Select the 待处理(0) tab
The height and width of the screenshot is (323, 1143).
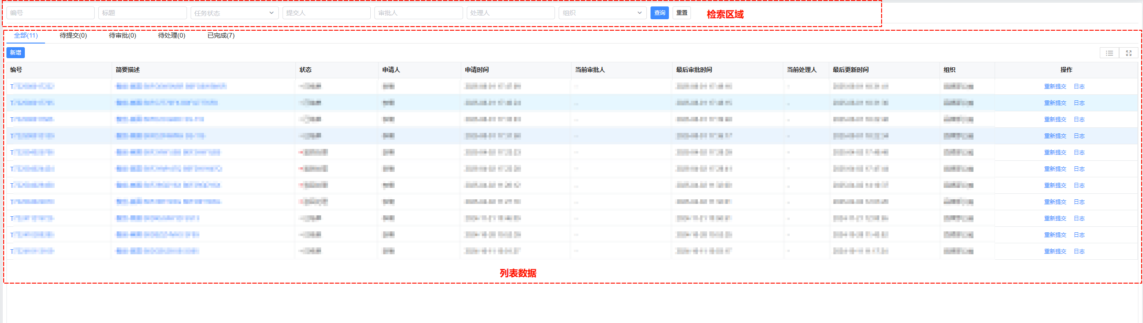pos(171,35)
